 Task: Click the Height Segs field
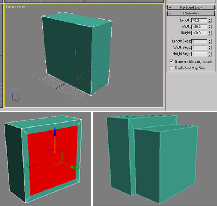coord(199,54)
